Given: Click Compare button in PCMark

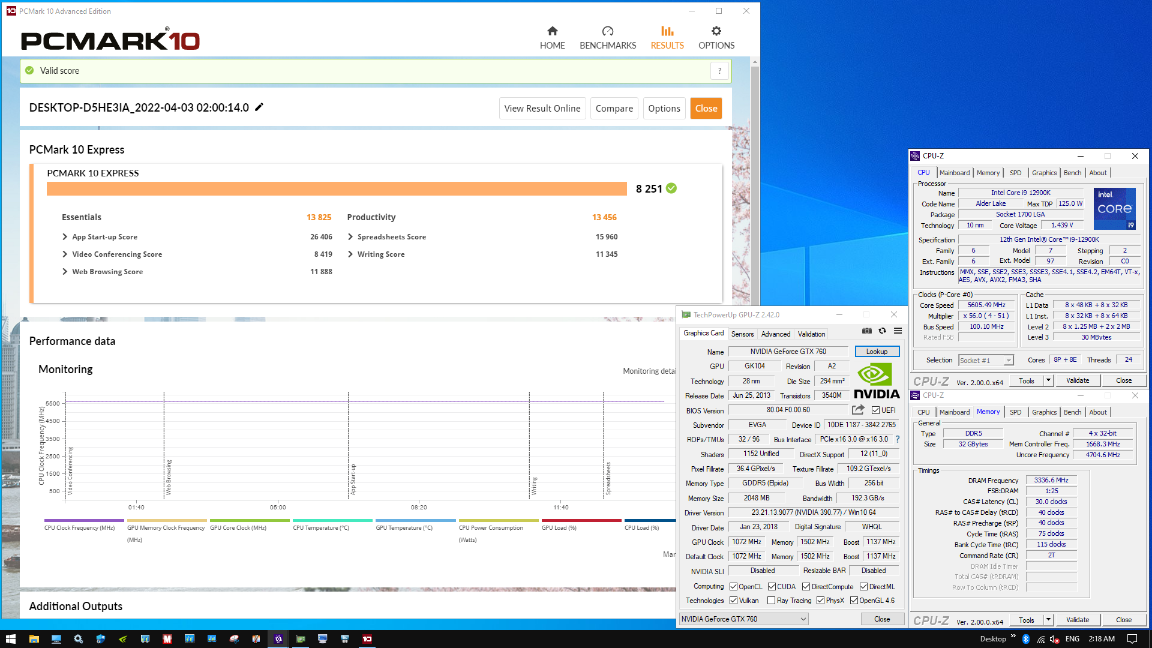Looking at the screenshot, I should point(614,109).
